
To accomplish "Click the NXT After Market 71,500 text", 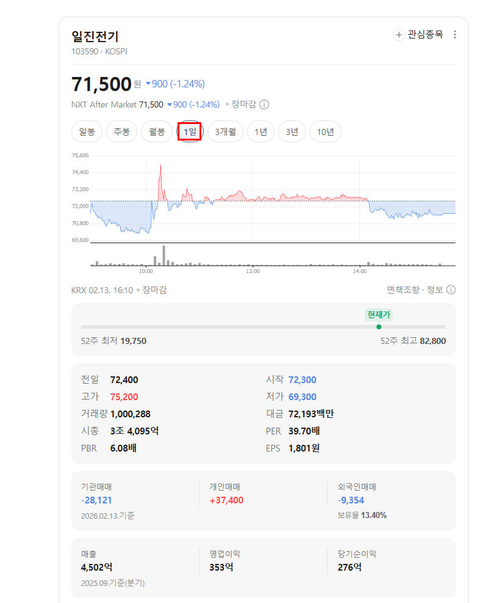I will point(117,104).
